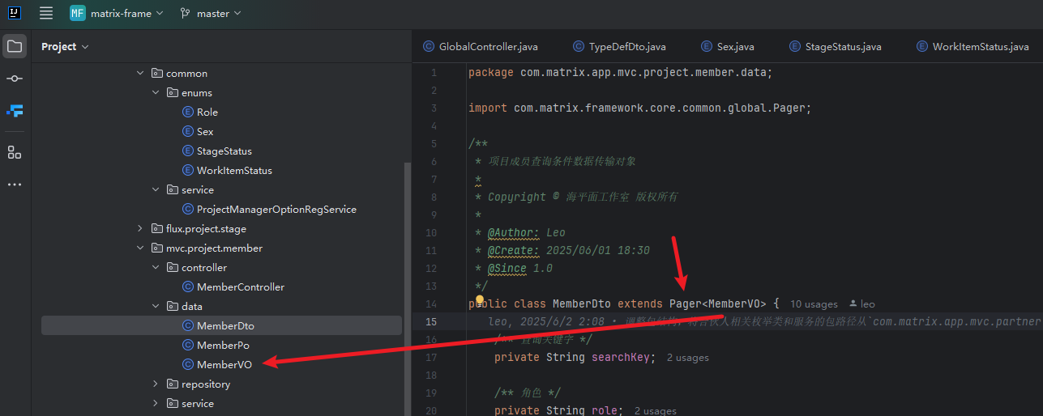Open the main hamburger menu

tap(46, 13)
